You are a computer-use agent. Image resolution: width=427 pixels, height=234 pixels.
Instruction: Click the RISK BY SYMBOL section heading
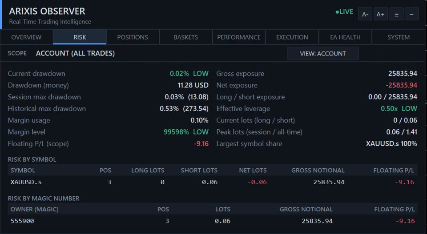32,159
